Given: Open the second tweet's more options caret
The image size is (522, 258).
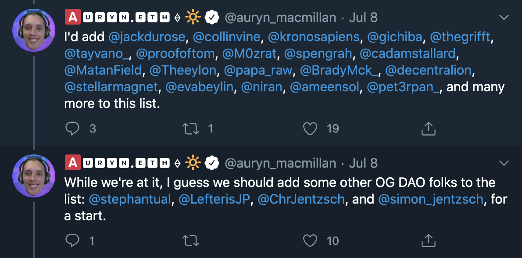Looking at the screenshot, I should 504,163.
